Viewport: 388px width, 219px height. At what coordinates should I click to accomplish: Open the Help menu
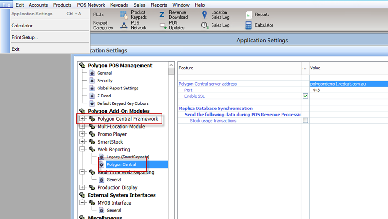(200, 5)
